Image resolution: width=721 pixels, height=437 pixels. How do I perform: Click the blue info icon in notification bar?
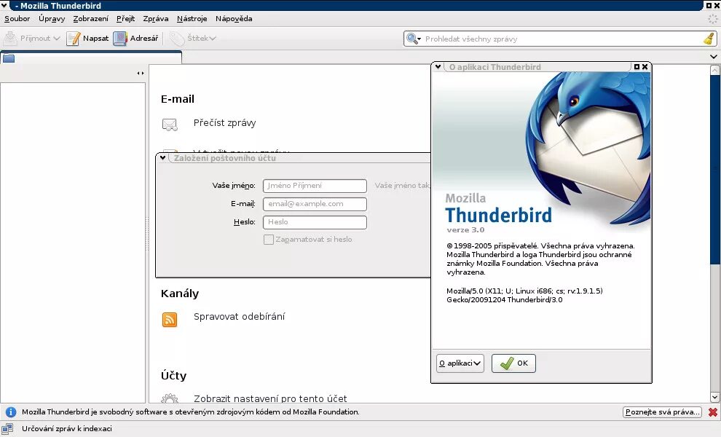click(x=11, y=412)
